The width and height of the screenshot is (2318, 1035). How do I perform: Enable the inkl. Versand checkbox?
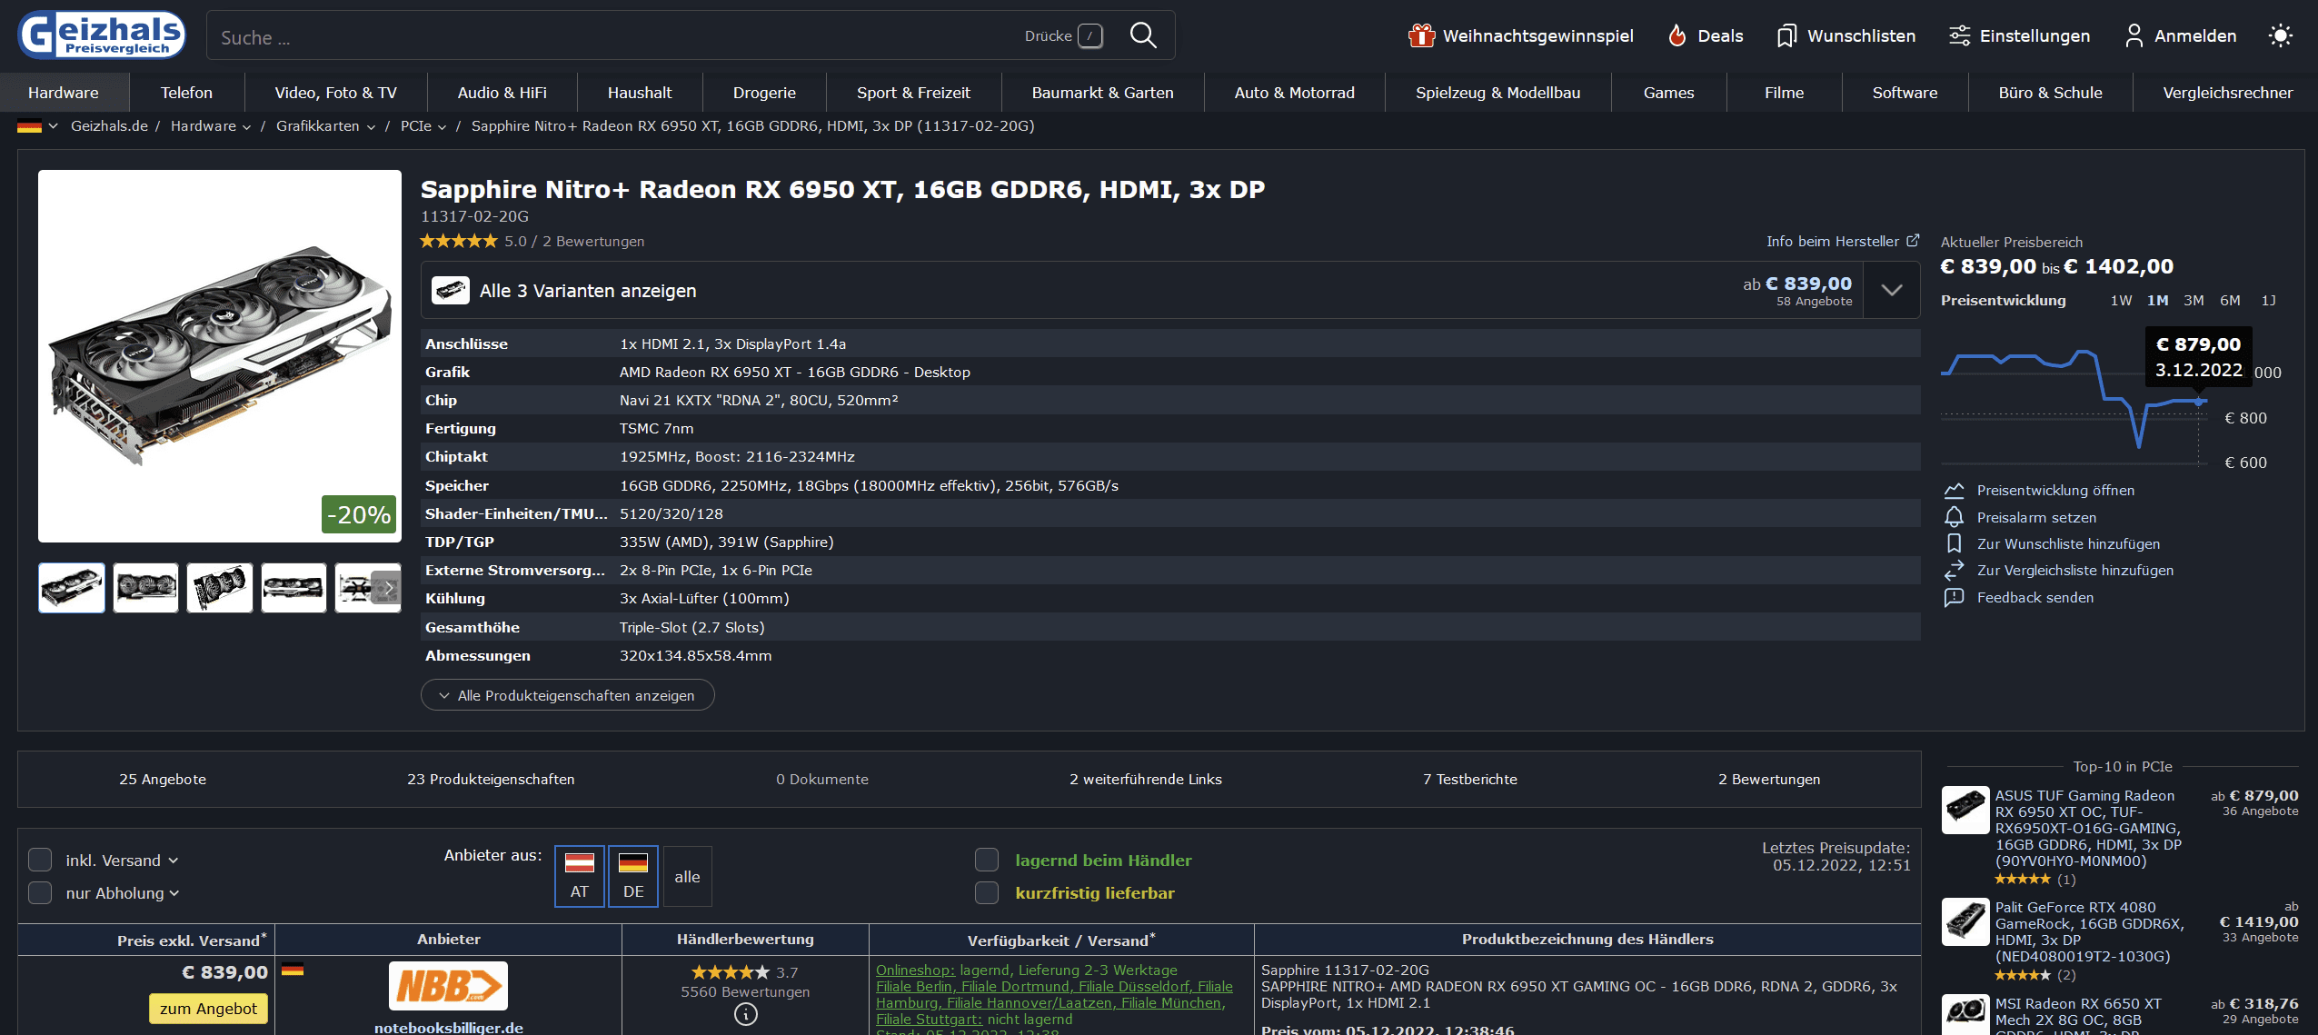coord(40,860)
